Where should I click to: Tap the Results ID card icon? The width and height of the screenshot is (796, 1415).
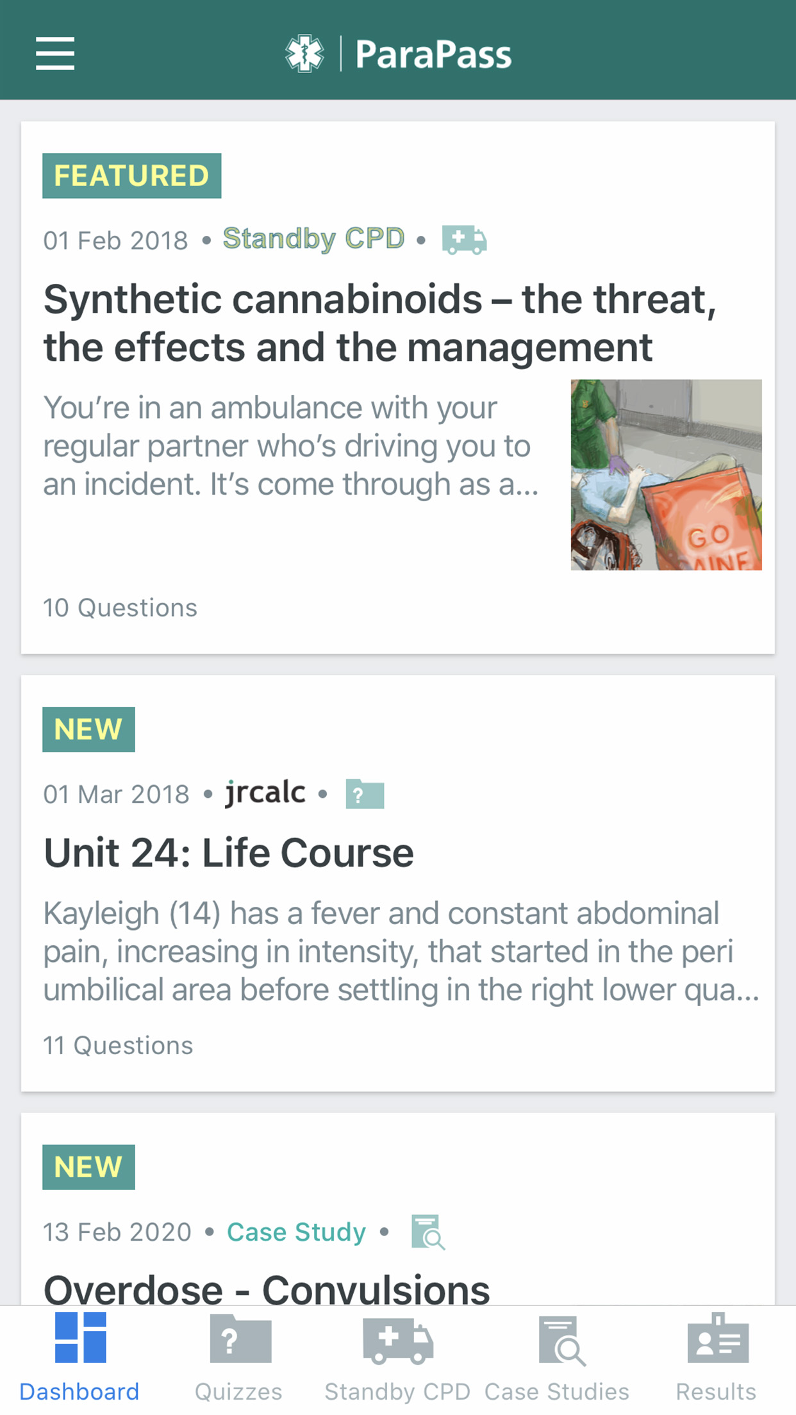point(717,1339)
